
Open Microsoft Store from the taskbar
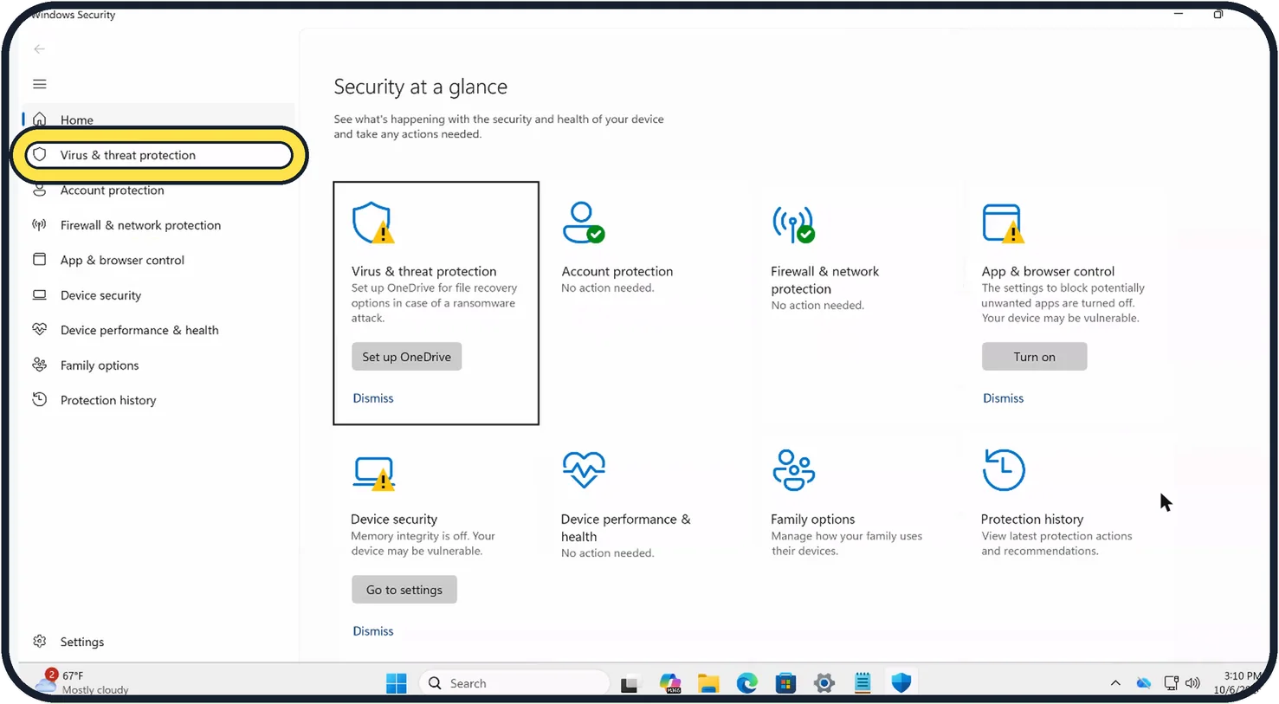[x=785, y=684]
